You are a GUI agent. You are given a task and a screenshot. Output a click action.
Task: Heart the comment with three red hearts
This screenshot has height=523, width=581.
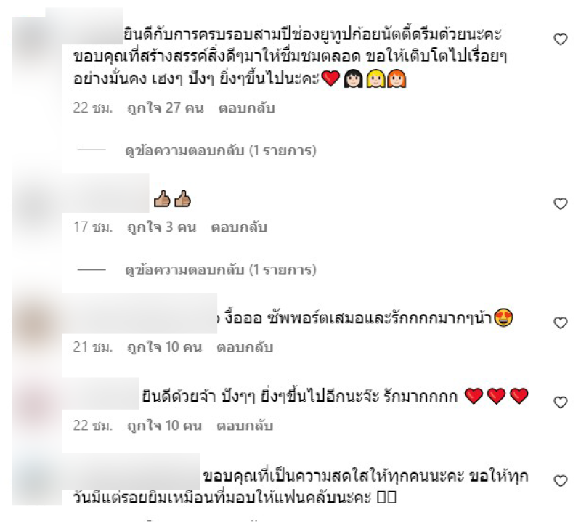coord(560,402)
